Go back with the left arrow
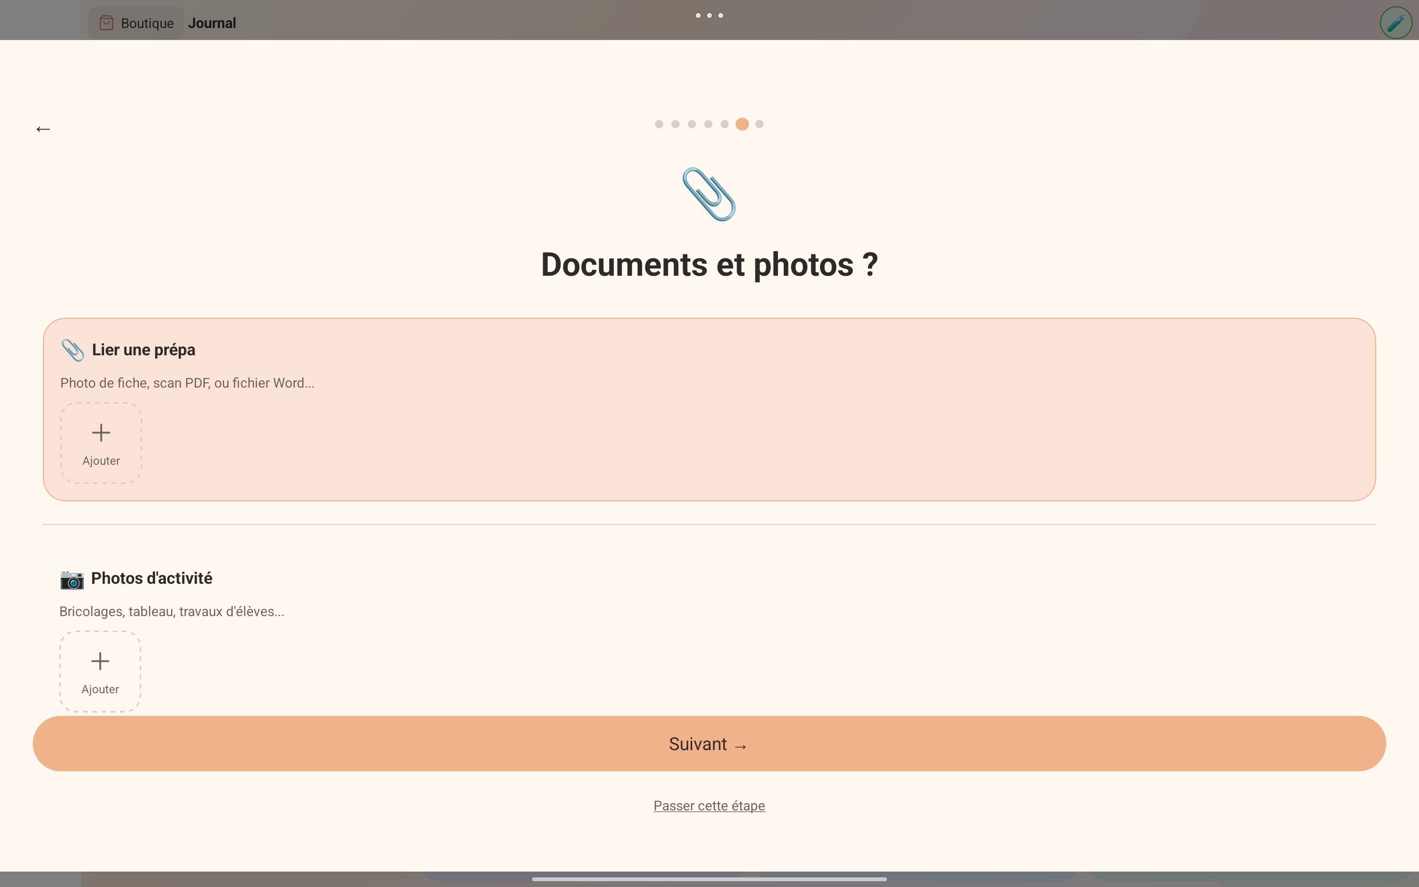This screenshot has width=1419, height=887. point(43,129)
